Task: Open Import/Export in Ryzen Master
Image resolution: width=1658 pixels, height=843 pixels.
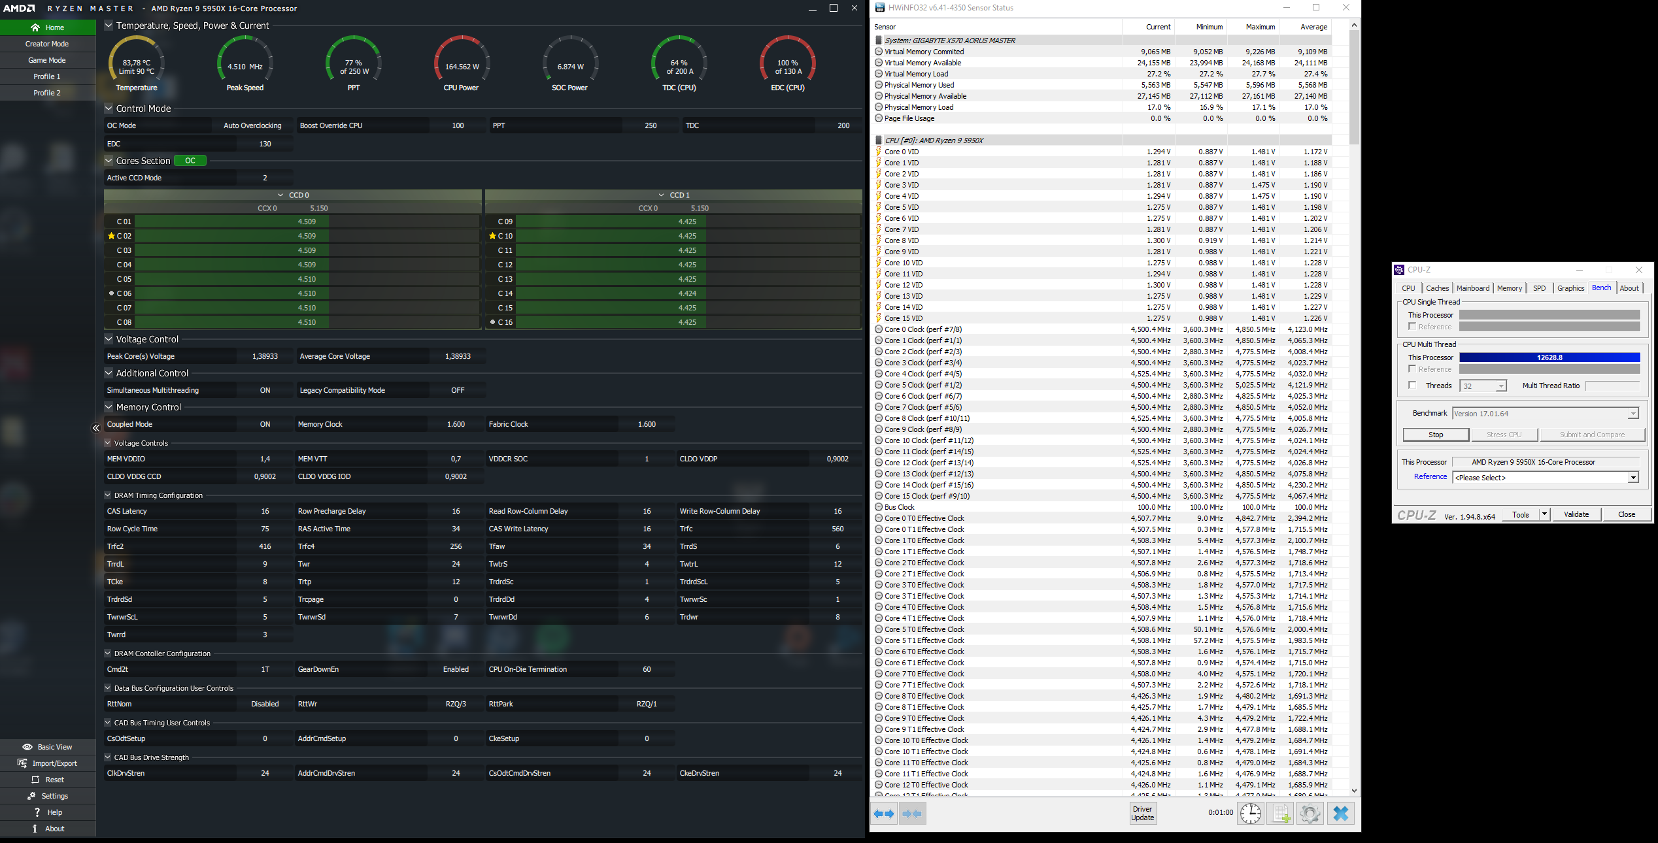Action: click(x=48, y=763)
